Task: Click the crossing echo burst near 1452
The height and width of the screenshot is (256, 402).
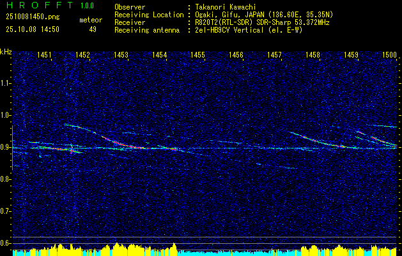Action: point(72,150)
